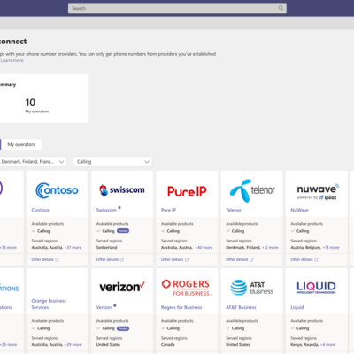Open Offer details for NuWave

302,259
